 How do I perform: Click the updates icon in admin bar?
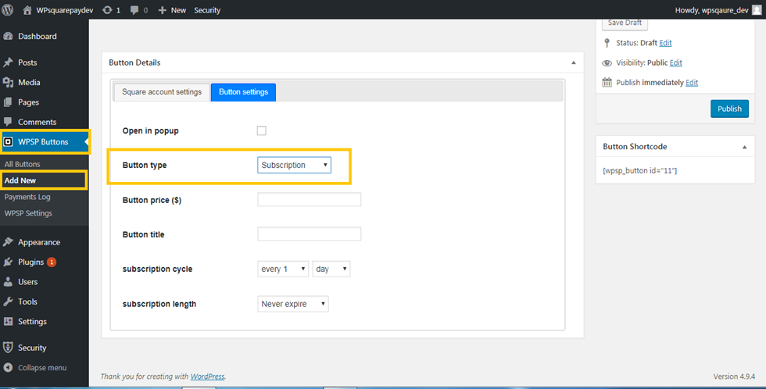tap(107, 9)
